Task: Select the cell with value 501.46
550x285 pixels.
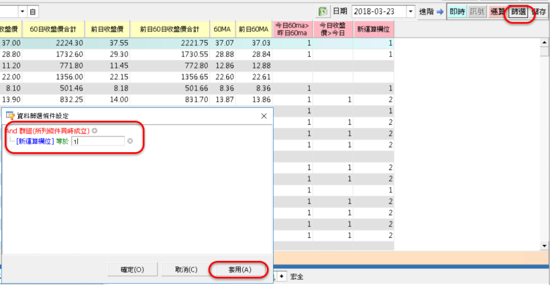Action: point(53,88)
